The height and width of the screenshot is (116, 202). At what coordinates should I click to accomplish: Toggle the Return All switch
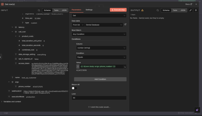(x=74, y=88)
